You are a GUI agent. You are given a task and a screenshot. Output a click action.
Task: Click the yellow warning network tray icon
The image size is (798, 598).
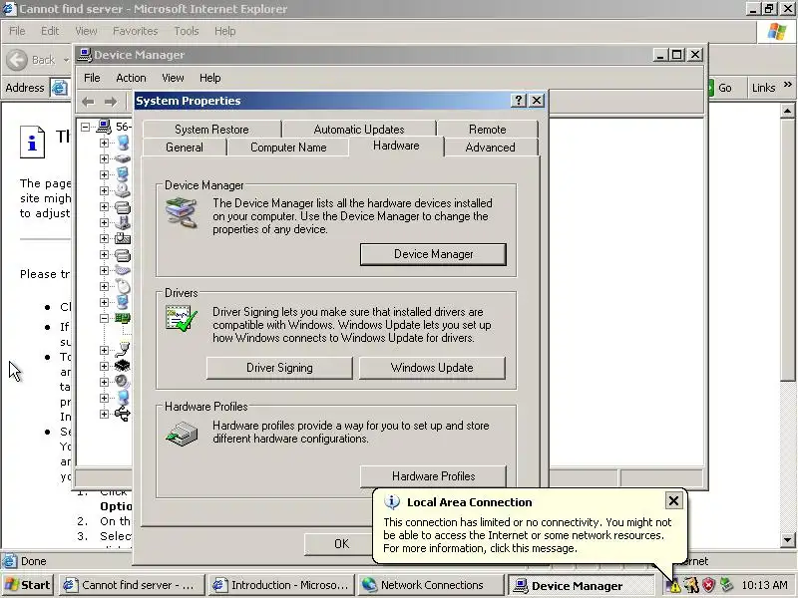[x=674, y=586]
